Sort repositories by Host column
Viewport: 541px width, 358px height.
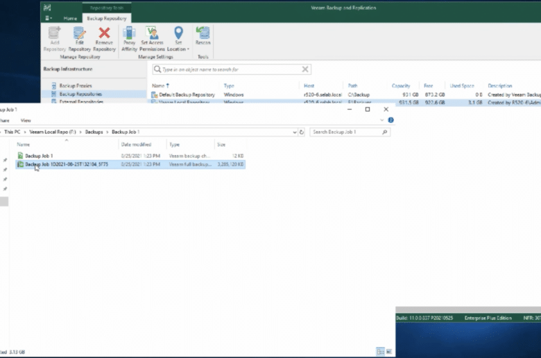pos(309,85)
